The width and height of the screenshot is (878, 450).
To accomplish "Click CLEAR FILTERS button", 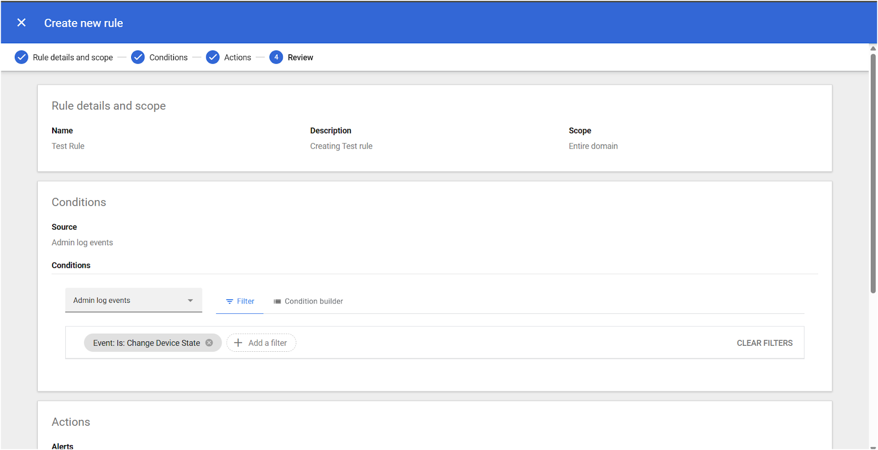I will [764, 343].
